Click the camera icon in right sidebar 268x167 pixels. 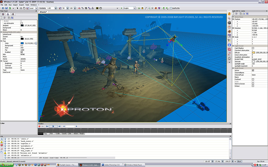[x=229, y=23]
